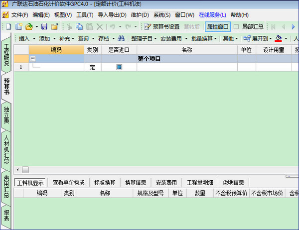Toggle the 属性窗口 button
The image size is (299, 230).
[x=218, y=27]
